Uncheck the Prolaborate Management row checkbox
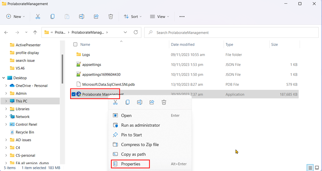This screenshot has width=322, height=171. (74, 94)
